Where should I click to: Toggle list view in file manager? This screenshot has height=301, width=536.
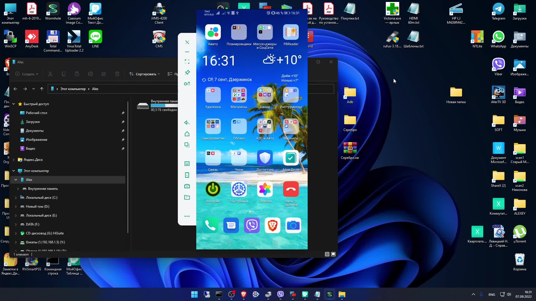pos(327,254)
